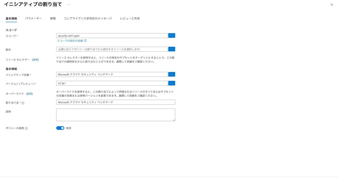The image size is (338, 179).
Task: Expand the オーバーライド section
Action: tap(29, 94)
